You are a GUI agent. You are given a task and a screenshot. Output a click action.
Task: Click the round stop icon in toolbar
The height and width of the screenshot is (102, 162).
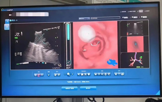(49, 75)
